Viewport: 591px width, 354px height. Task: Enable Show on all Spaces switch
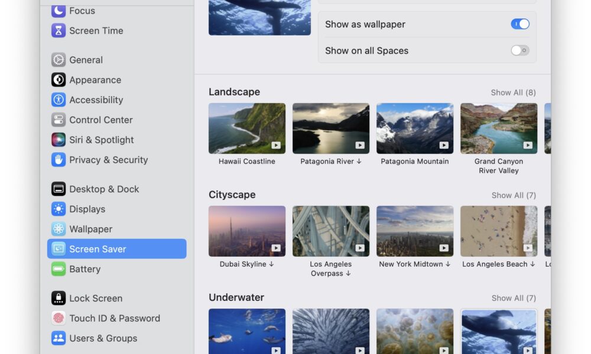[x=520, y=50]
